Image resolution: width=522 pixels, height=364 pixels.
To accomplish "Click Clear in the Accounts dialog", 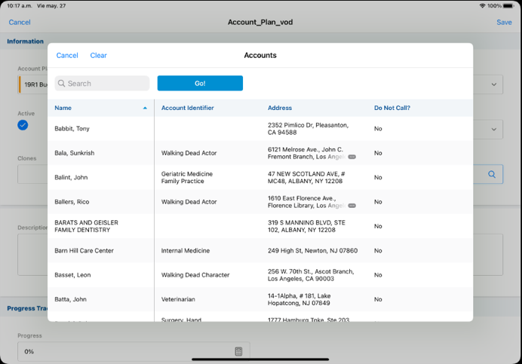I will coord(98,55).
